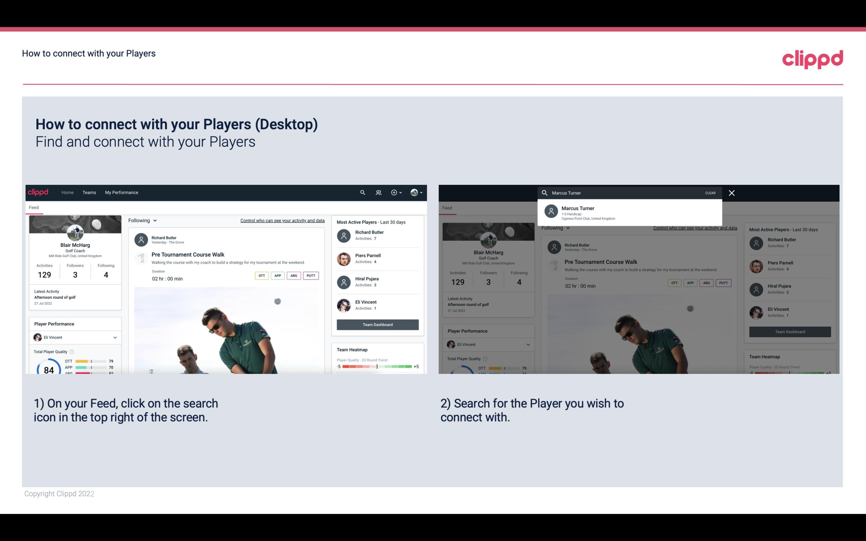Click the Teams navigation icon

point(89,192)
